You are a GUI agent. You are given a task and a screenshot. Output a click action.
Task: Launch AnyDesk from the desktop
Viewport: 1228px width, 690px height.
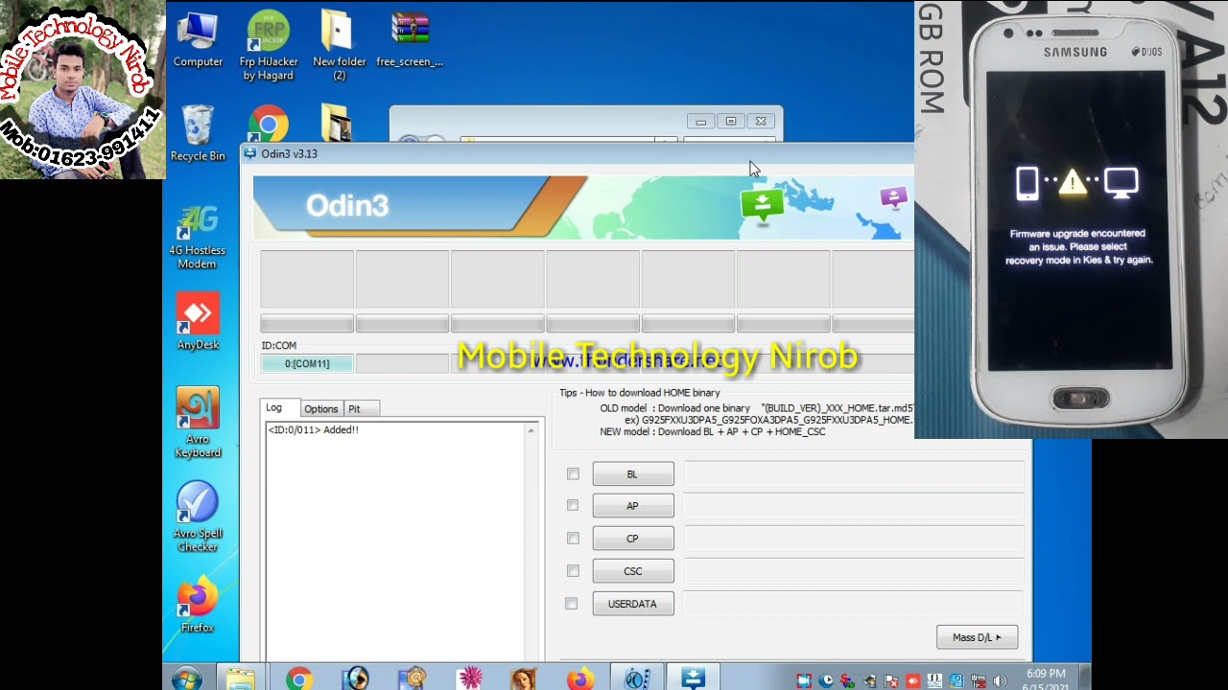coord(198,322)
